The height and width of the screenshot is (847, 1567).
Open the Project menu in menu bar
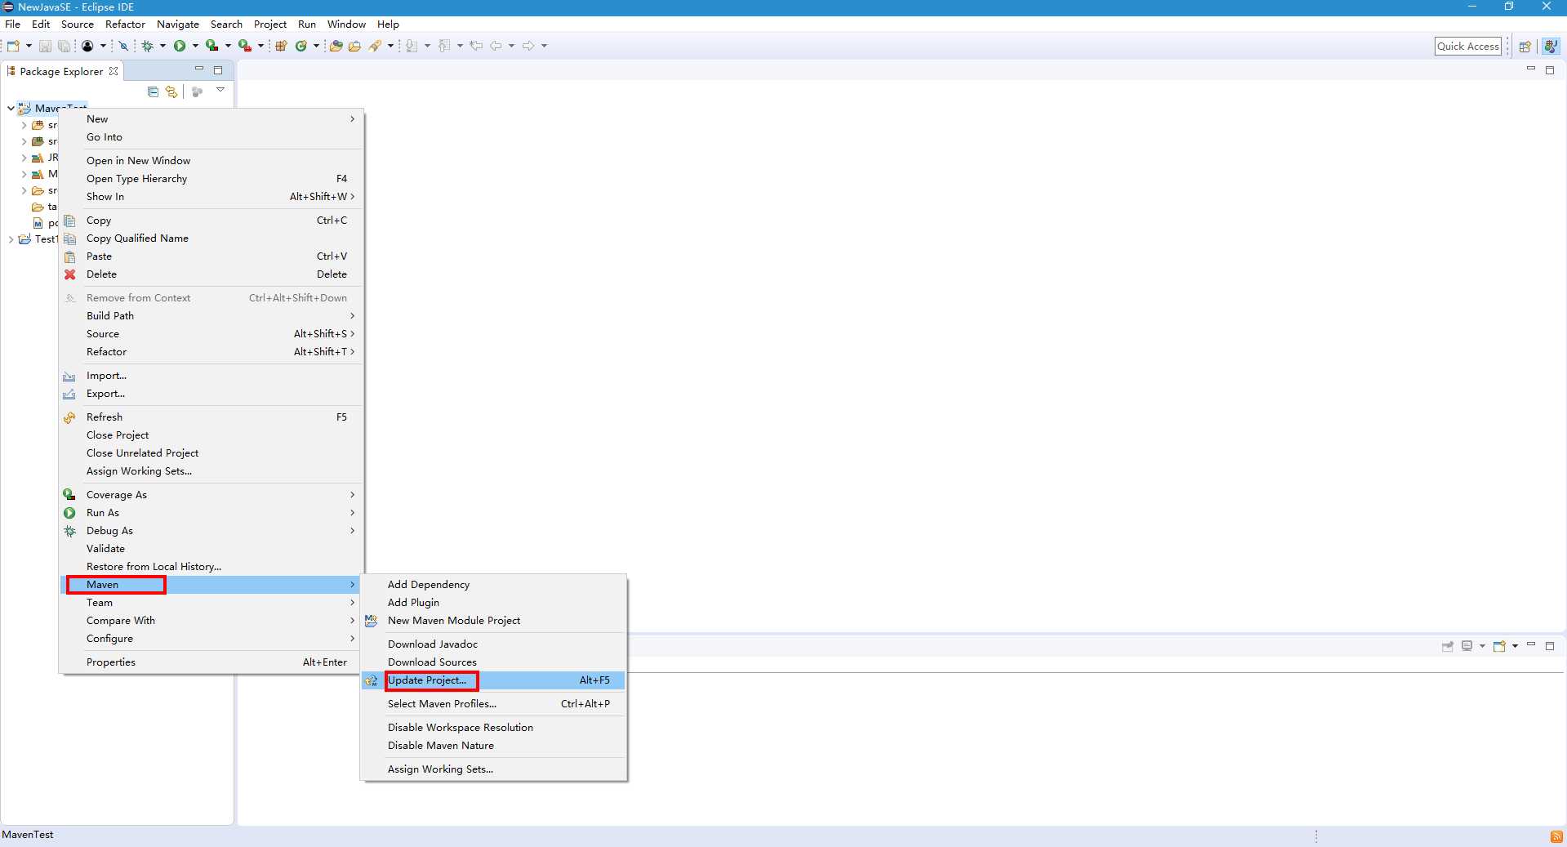click(270, 24)
